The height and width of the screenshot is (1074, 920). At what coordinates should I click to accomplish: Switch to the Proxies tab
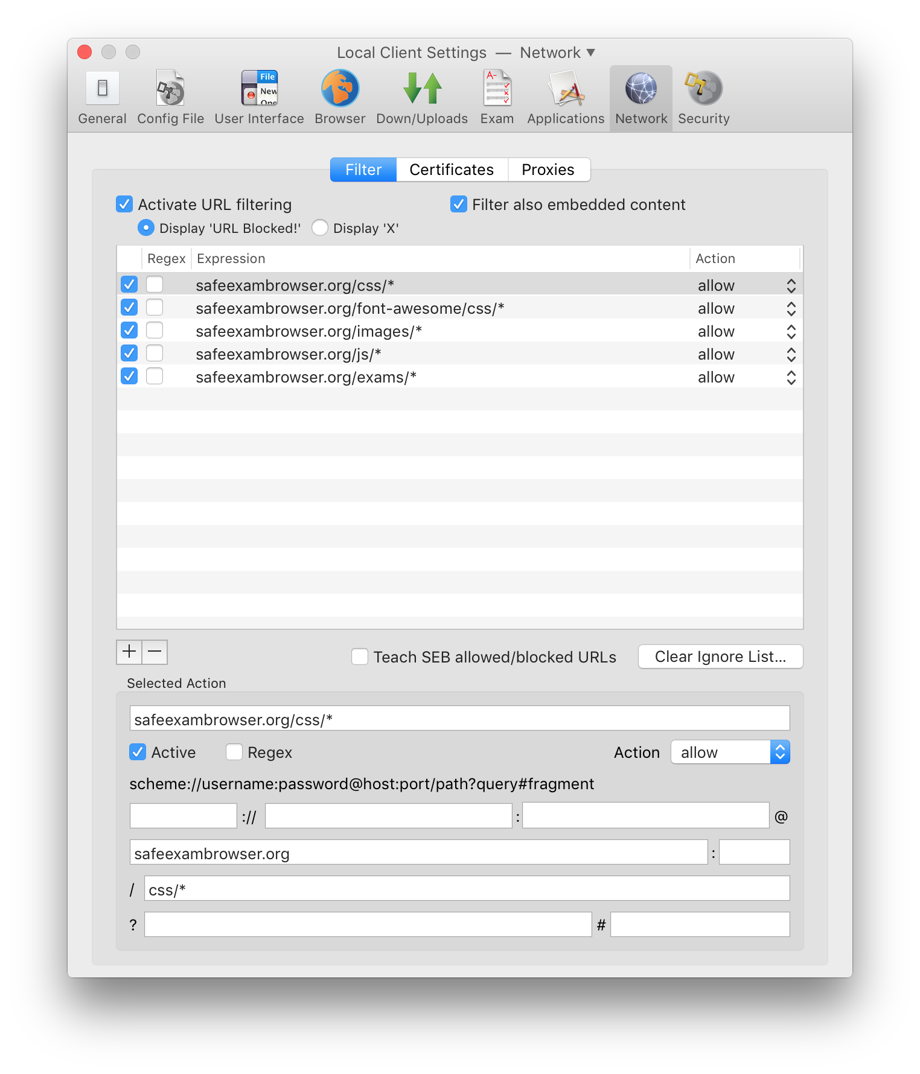click(548, 170)
